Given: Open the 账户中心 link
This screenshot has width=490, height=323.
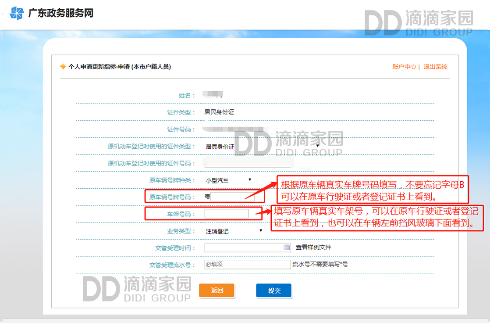Looking at the screenshot, I should [404, 67].
